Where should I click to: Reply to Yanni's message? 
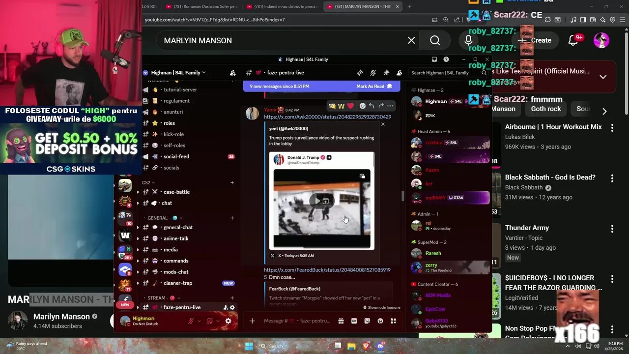point(372,106)
